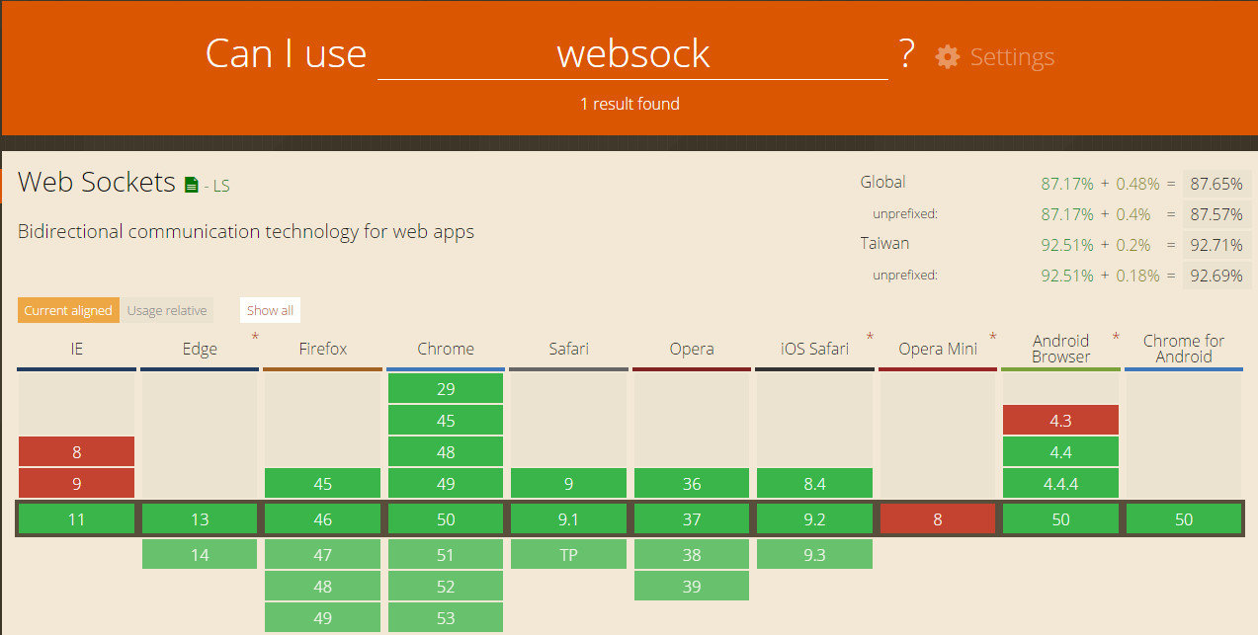This screenshot has width=1258, height=635.
Task: Click the asterisk note beside Android Browser
Action: coord(1116,339)
